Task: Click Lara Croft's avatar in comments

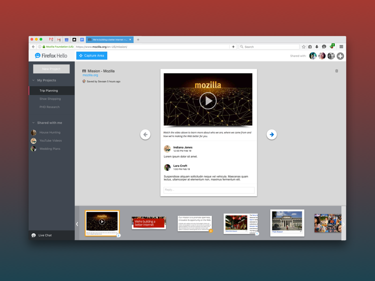Action: [x=167, y=167]
